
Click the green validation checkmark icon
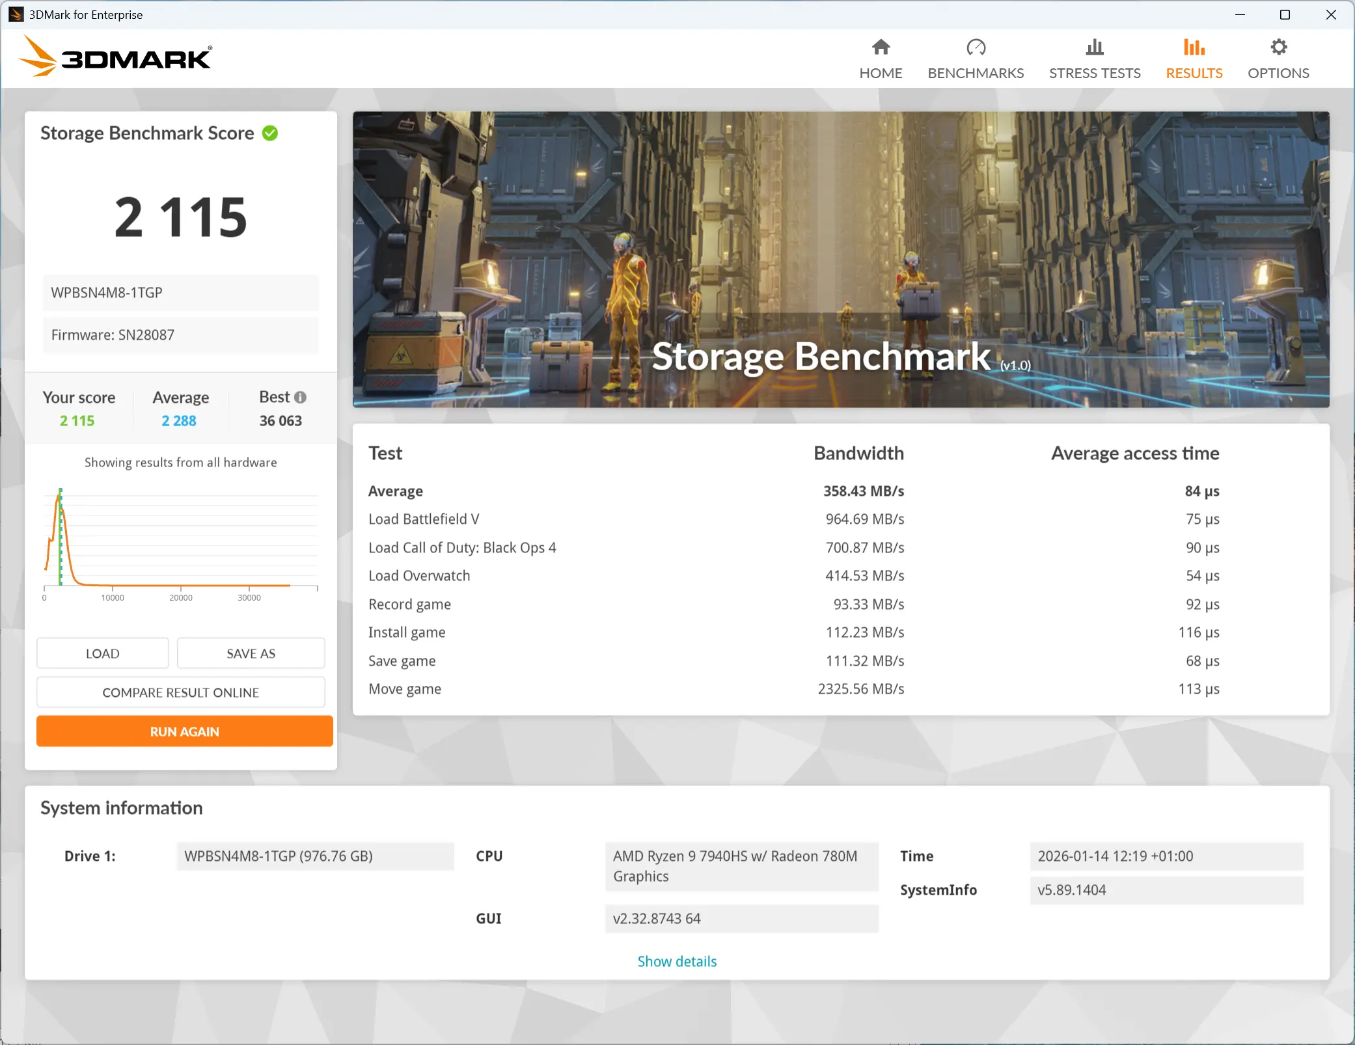[269, 133]
